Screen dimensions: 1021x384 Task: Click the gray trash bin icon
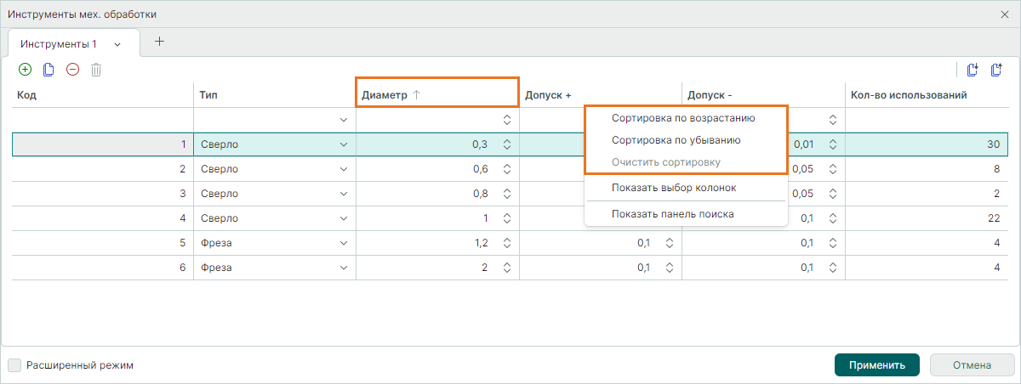coord(96,70)
